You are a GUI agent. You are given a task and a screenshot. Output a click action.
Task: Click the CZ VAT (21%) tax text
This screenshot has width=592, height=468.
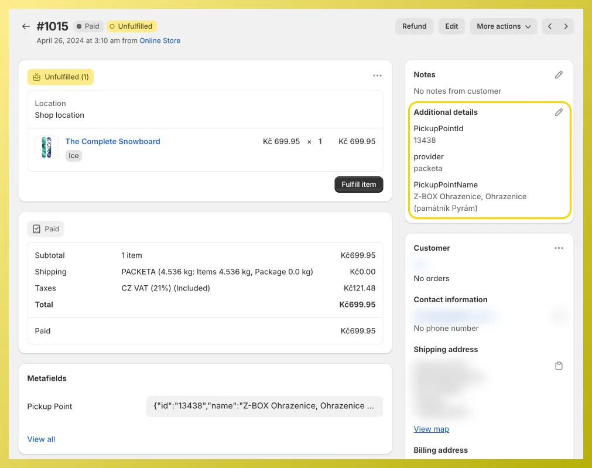[x=165, y=288]
